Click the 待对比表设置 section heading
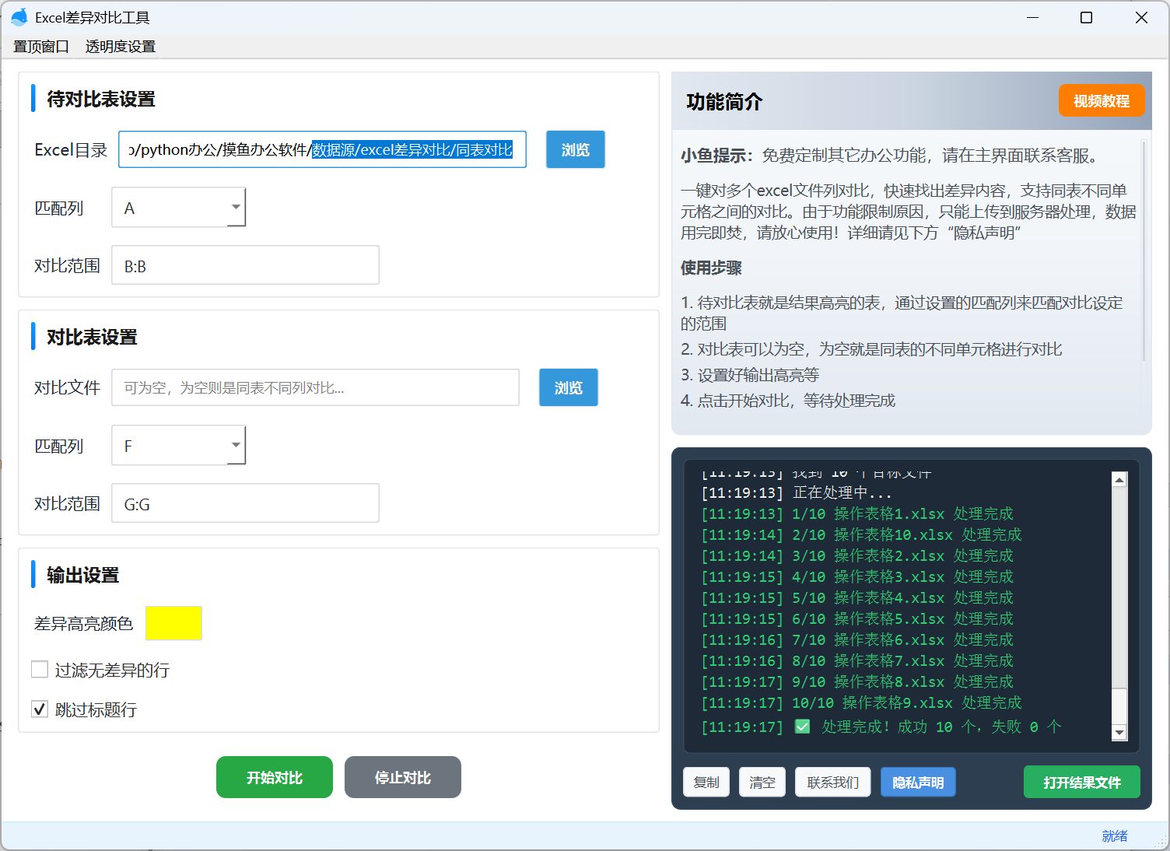Viewport: 1170px width, 851px height. (101, 99)
